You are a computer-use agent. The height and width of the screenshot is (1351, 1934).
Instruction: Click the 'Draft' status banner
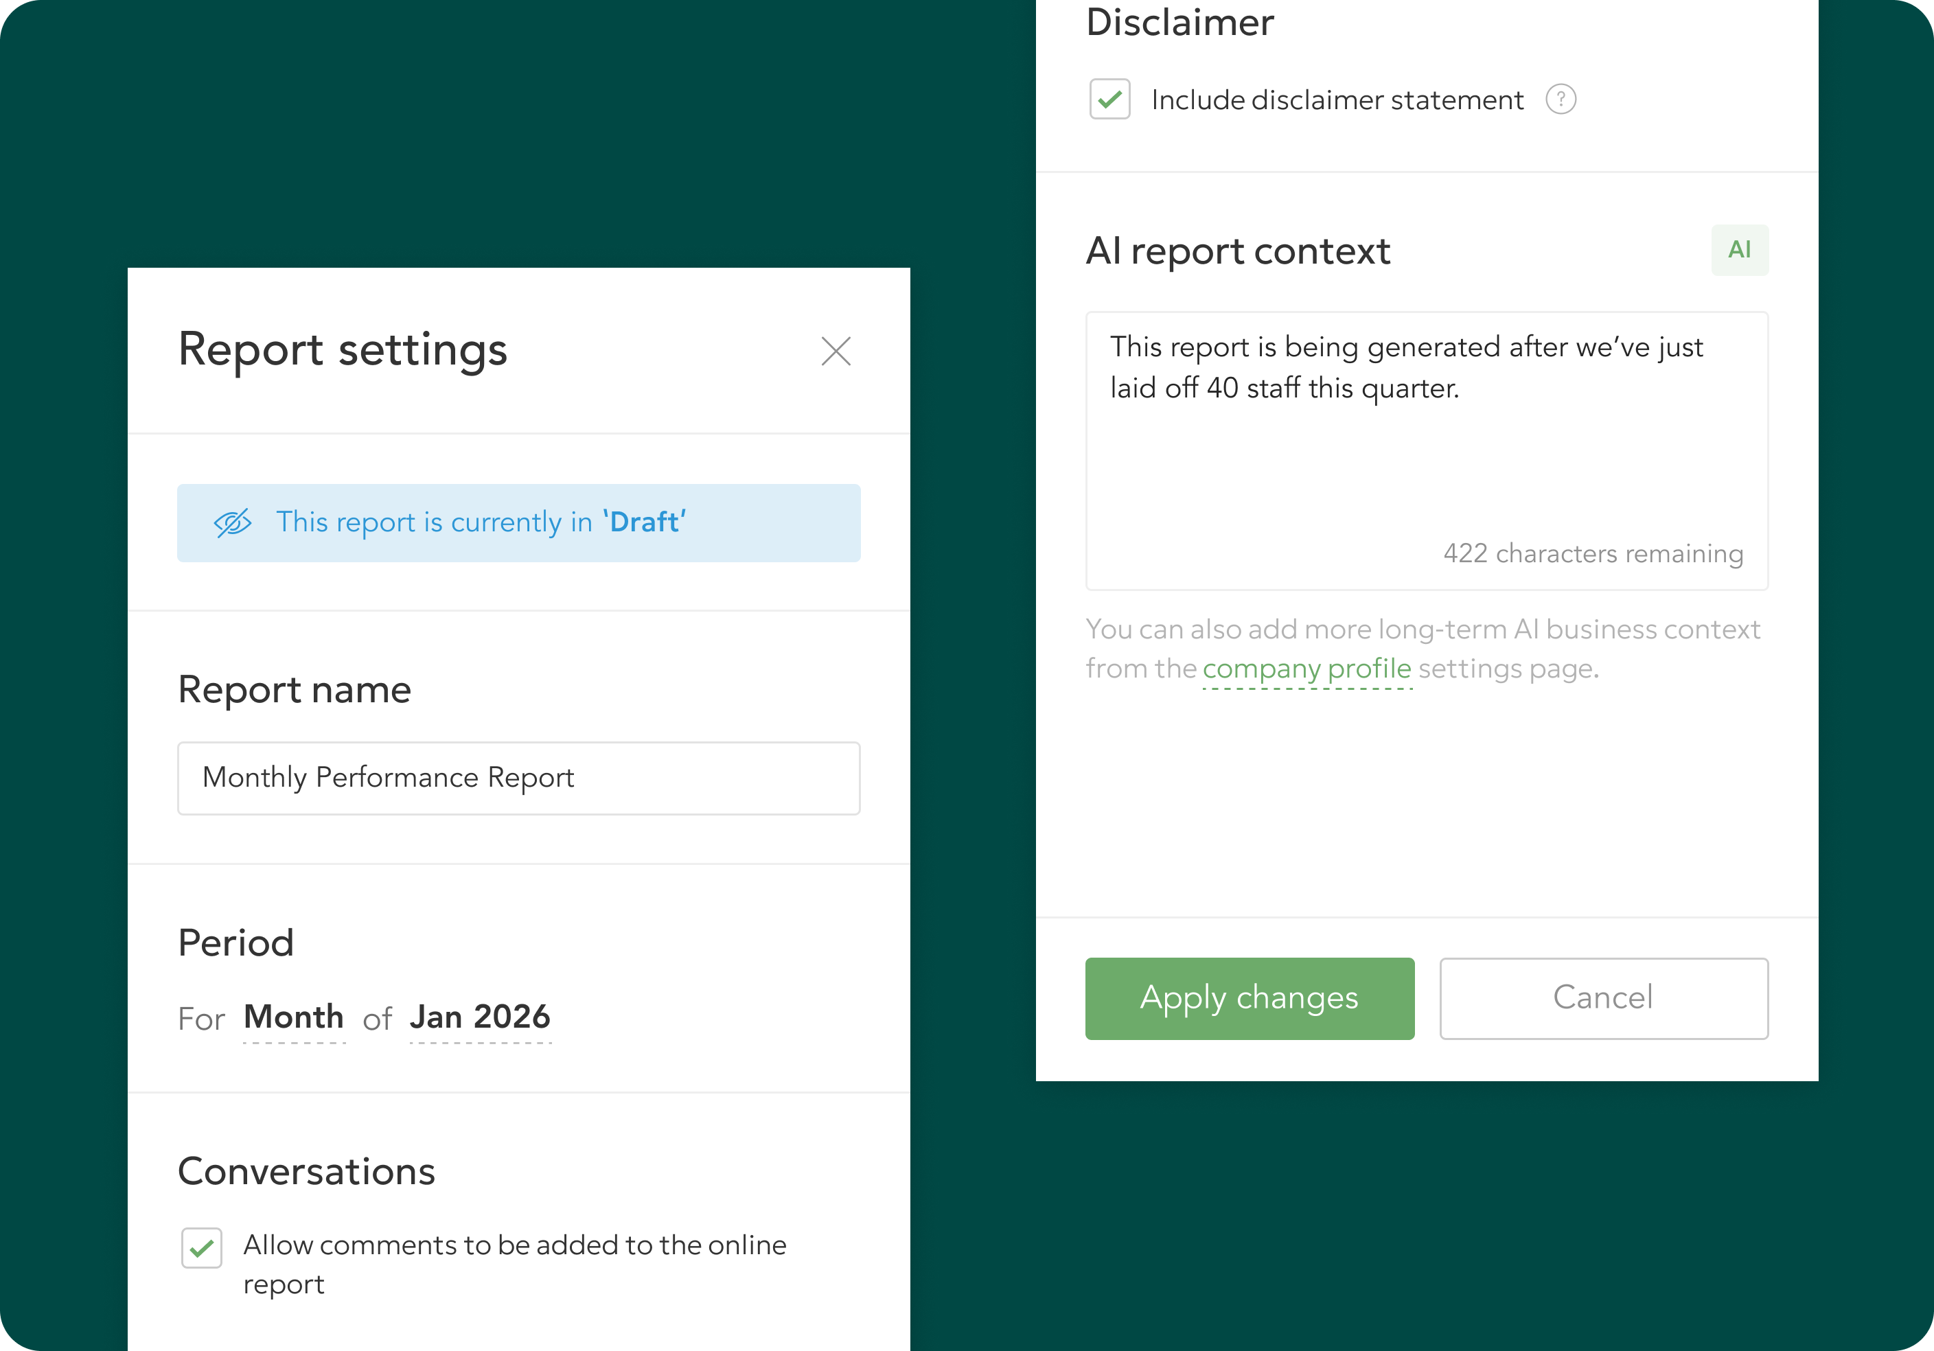[x=518, y=523]
